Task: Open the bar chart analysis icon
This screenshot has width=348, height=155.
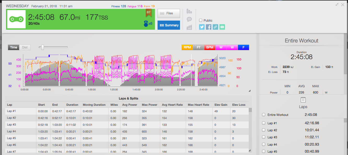Action: pyautogui.click(x=189, y=11)
